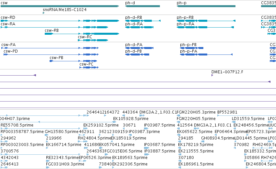Click EST GH13580.5prime
Viewport: 276px width, 169px height.
62,132
